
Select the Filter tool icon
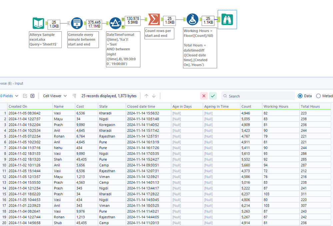(x=115, y=23)
